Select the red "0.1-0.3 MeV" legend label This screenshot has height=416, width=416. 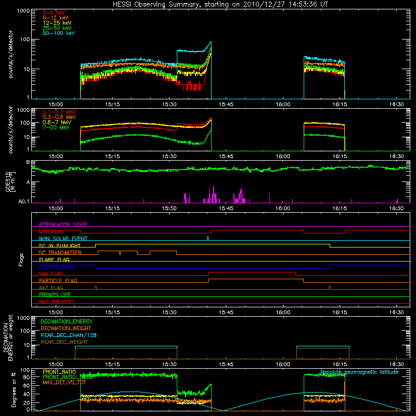59,112
